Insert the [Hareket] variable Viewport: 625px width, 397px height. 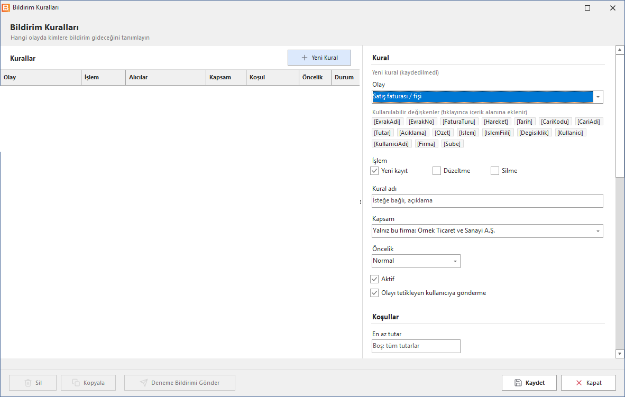[x=496, y=122]
